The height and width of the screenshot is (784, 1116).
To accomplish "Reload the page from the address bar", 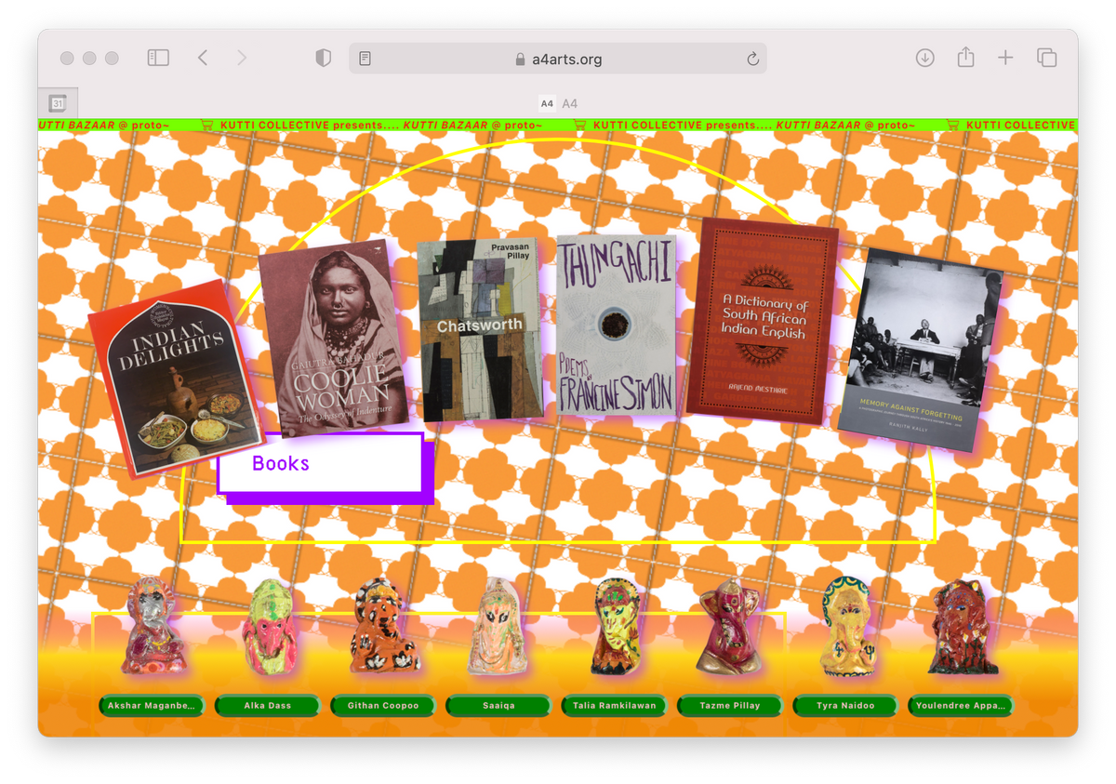I will tap(752, 58).
